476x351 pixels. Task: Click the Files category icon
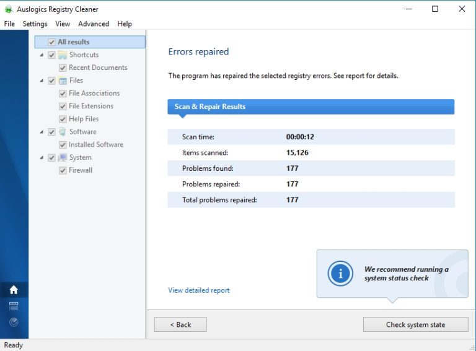[63, 80]
